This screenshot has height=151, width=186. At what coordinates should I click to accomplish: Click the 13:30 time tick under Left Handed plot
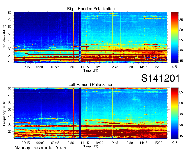129,143
